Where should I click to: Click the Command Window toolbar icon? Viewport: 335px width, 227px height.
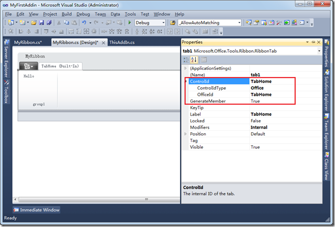click(x=302, y=22)
